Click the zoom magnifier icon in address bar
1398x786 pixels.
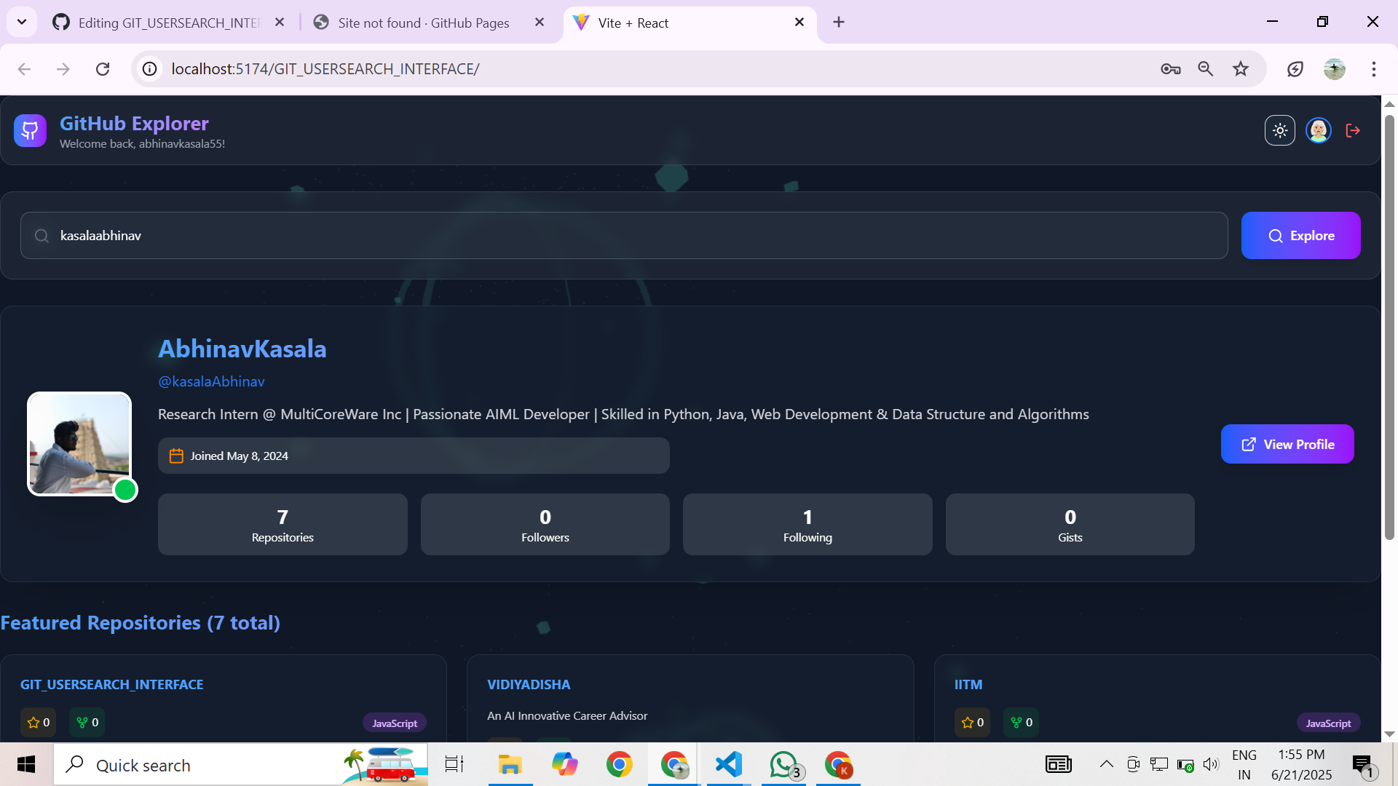coord(1206,69)
